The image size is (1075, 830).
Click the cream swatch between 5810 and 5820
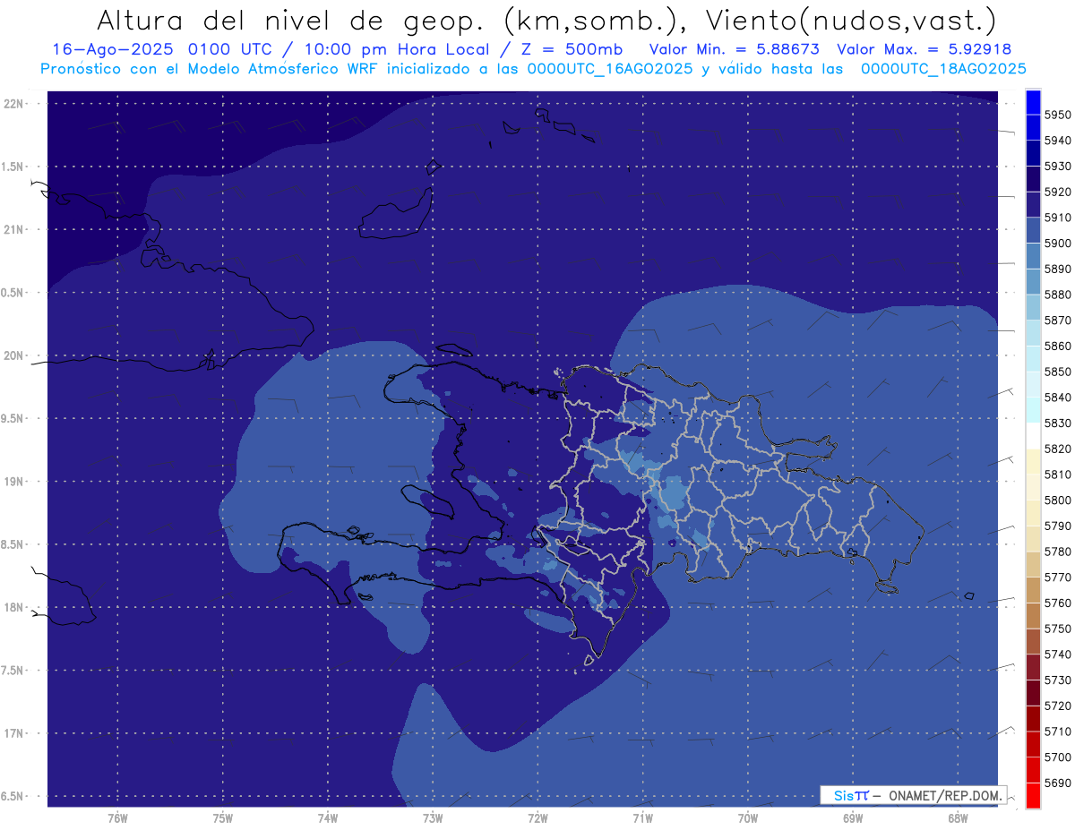[x=1033, y=461]
